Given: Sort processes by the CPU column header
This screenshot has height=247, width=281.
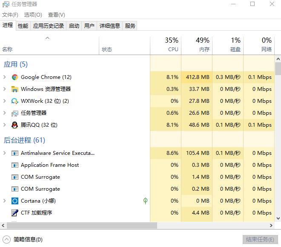Looking at the screenshot, I should click(x=166, y=45).
